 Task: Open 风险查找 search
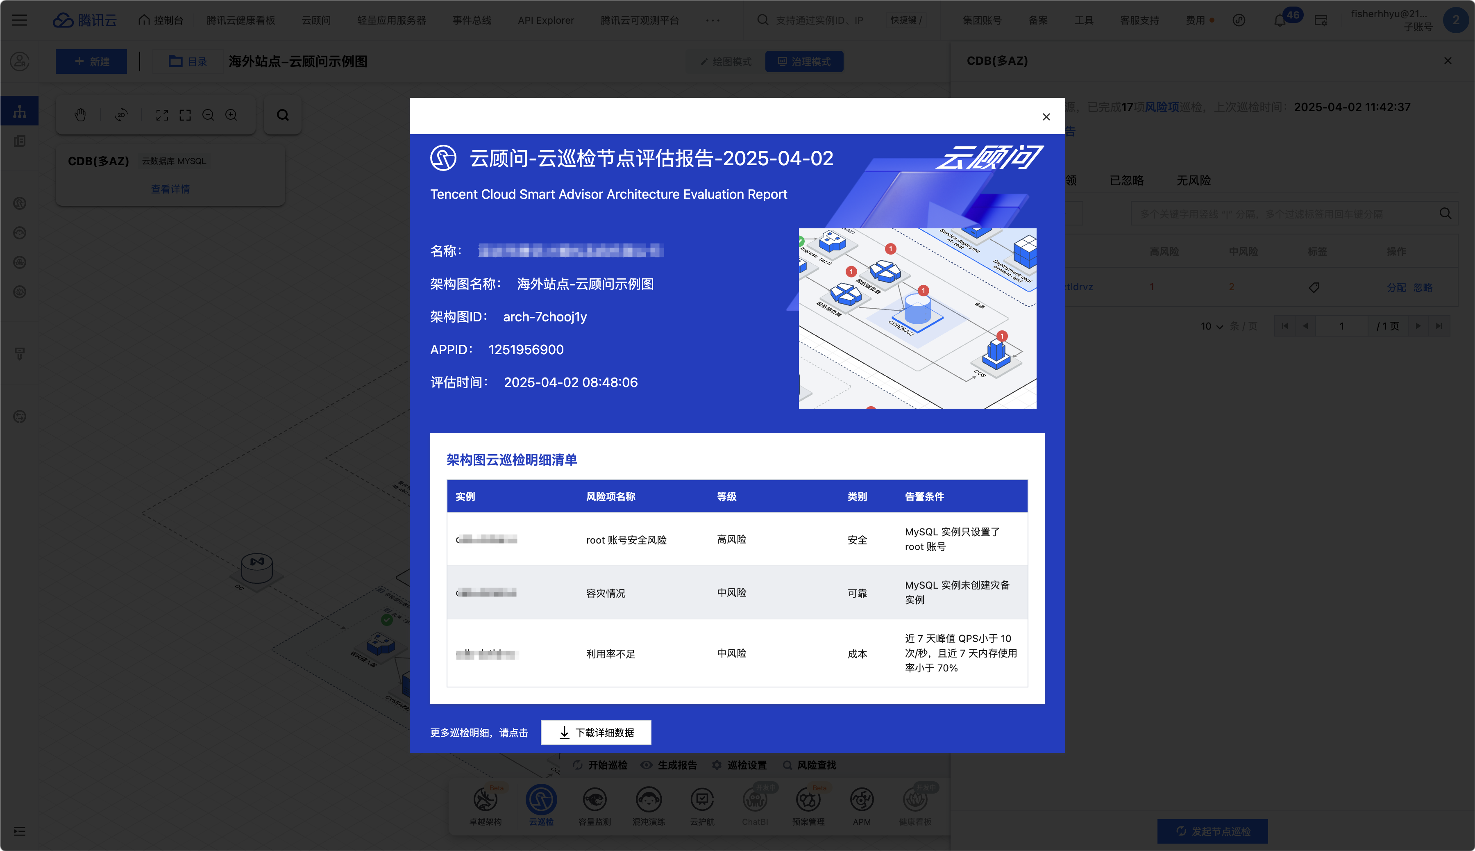point(809,765)
